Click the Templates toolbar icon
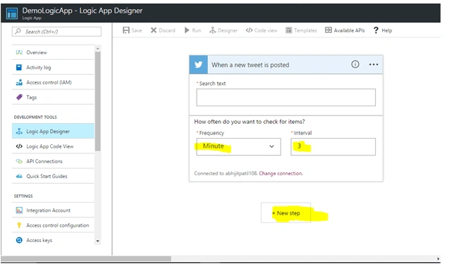 [x=289, y=30]
